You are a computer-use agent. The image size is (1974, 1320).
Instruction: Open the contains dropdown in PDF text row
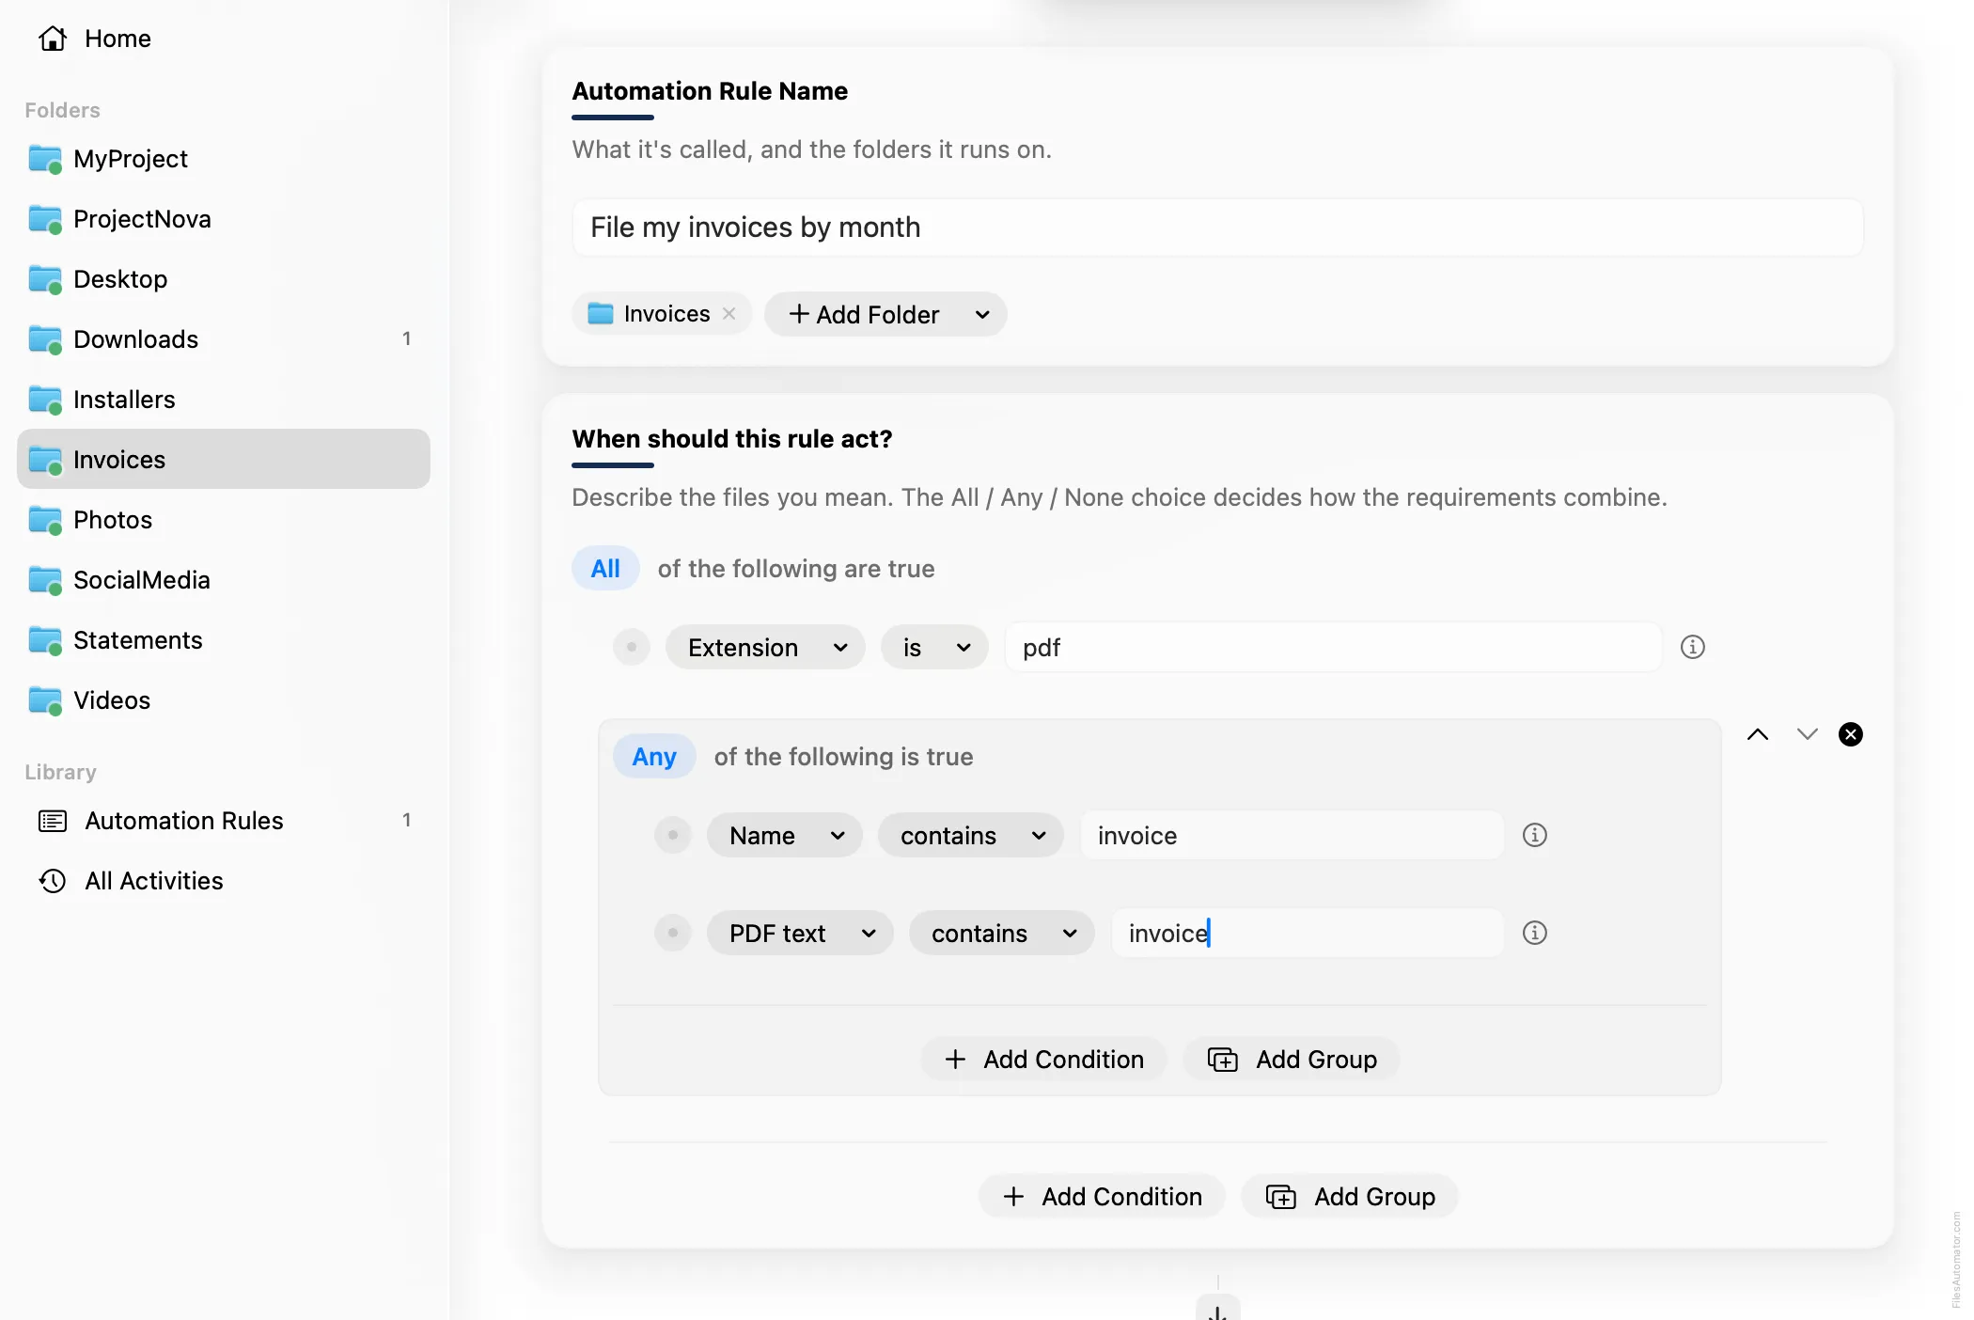pos(1002,934)
